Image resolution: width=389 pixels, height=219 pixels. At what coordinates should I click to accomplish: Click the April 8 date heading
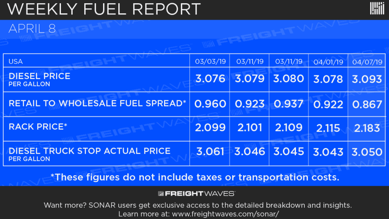32,29
